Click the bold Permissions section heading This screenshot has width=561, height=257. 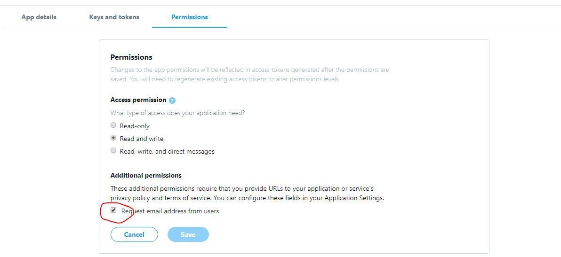point(131,57)
